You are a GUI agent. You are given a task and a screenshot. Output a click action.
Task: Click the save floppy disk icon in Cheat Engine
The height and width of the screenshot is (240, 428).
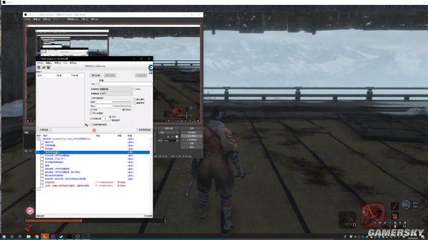(48, 67)
